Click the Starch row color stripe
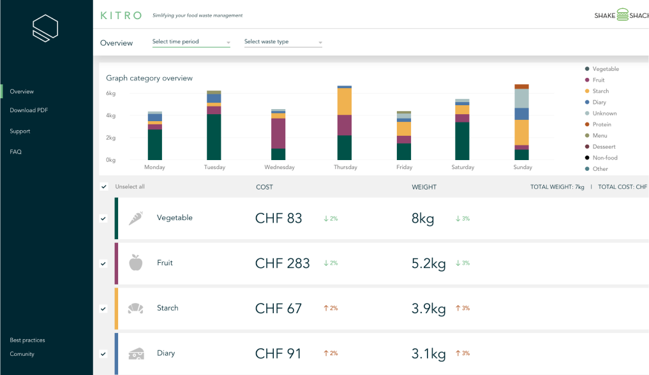 [116, 309]
